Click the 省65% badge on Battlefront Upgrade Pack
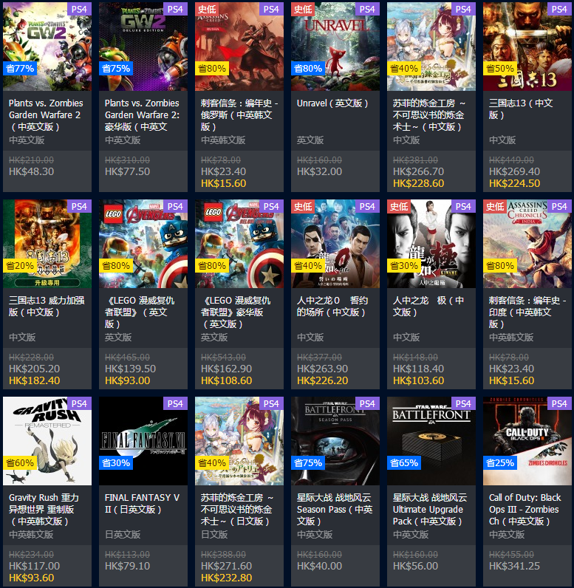This screenshot has width=574, height=588. [404, 462]
